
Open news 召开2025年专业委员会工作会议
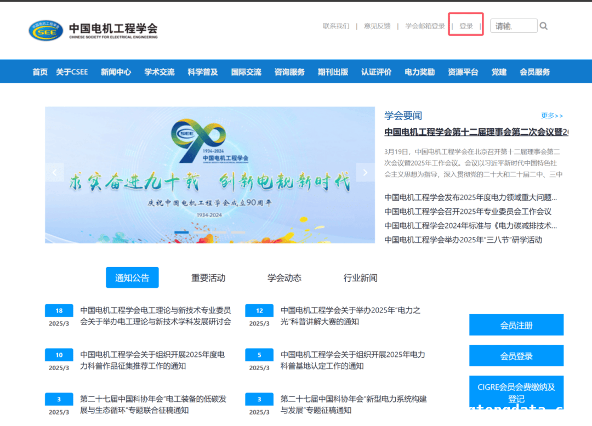pyautogui.click(x=468, y=212)
